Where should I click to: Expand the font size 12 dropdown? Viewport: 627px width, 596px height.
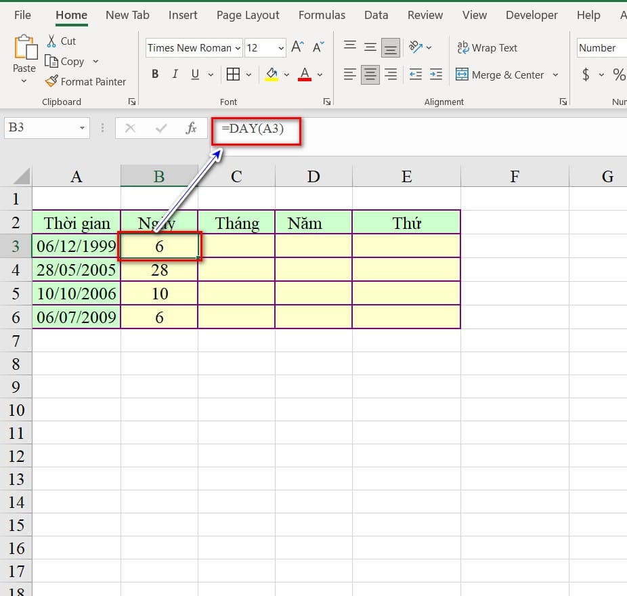coord(281,48)
